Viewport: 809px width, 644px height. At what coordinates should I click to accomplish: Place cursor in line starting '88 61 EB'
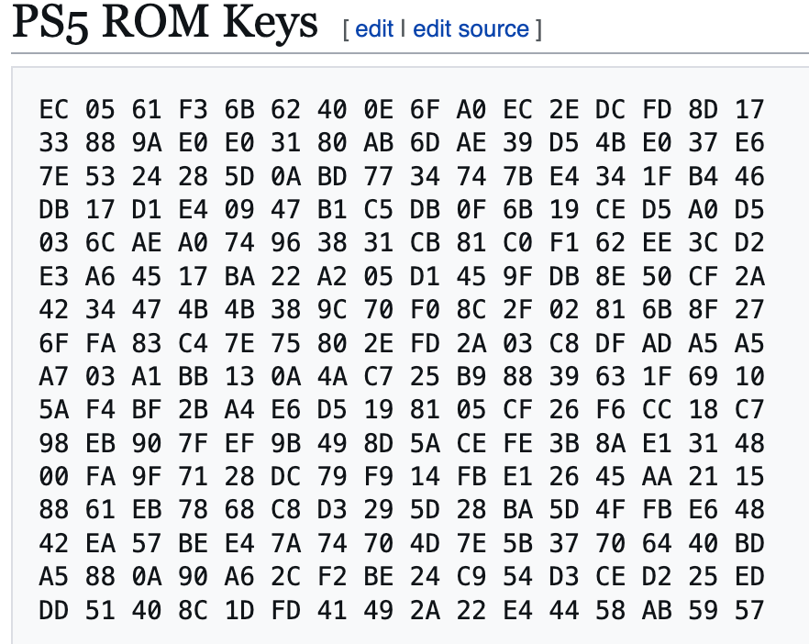click(x=401, y=509)
